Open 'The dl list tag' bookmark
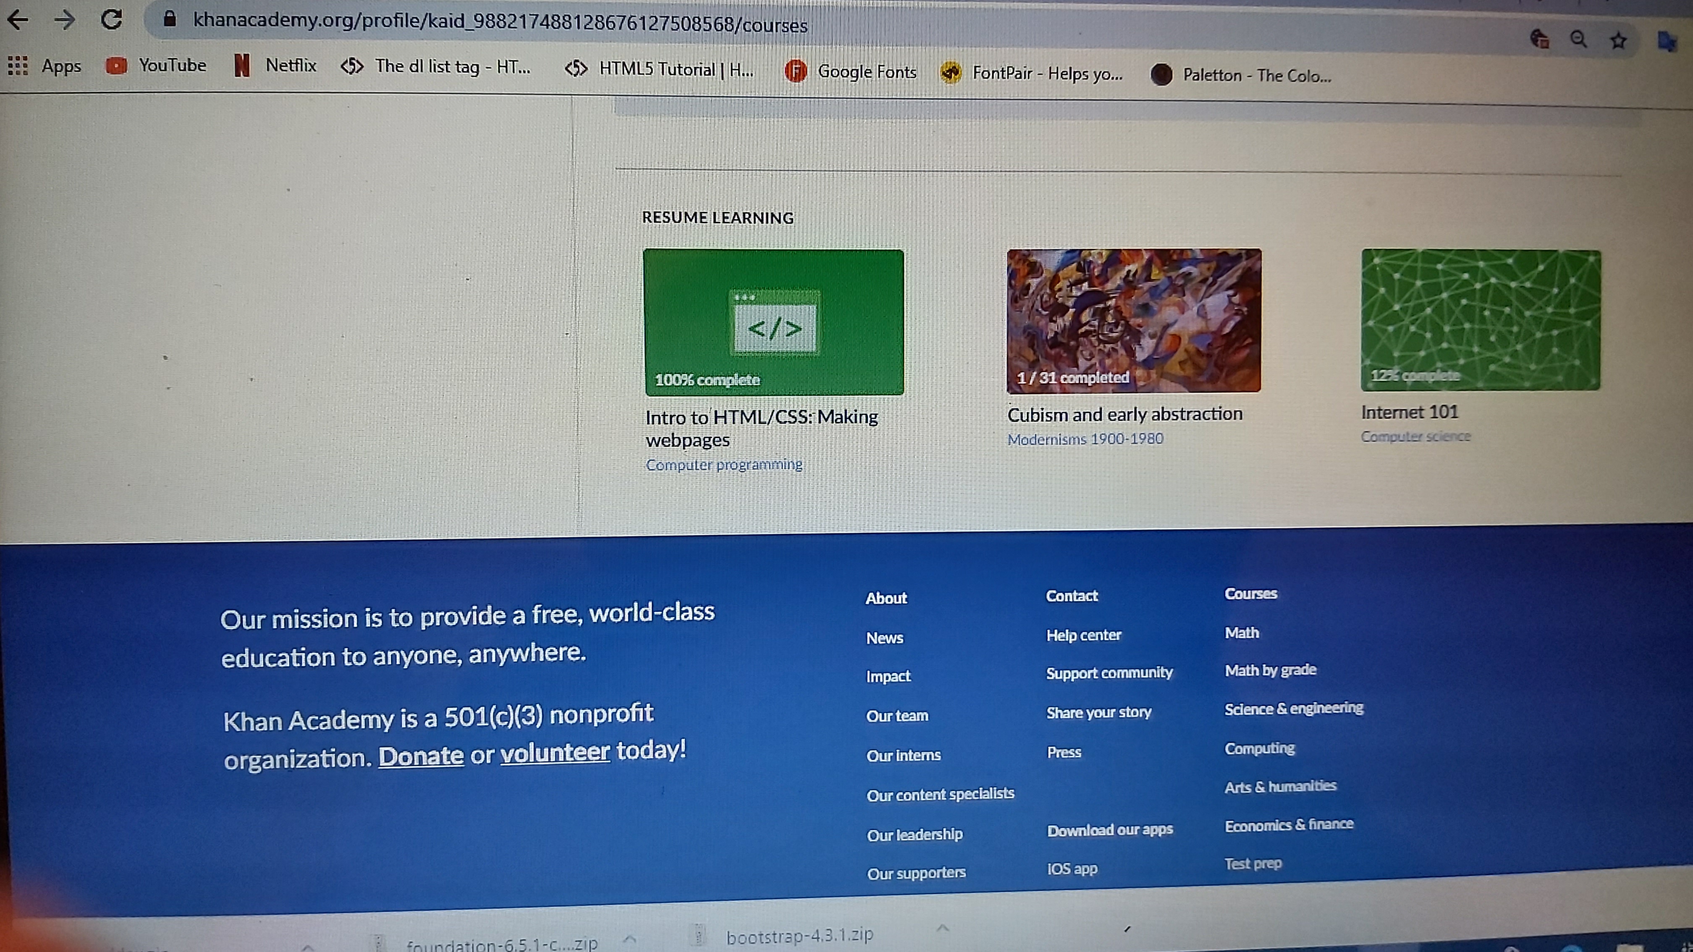 tap(436, 66)
